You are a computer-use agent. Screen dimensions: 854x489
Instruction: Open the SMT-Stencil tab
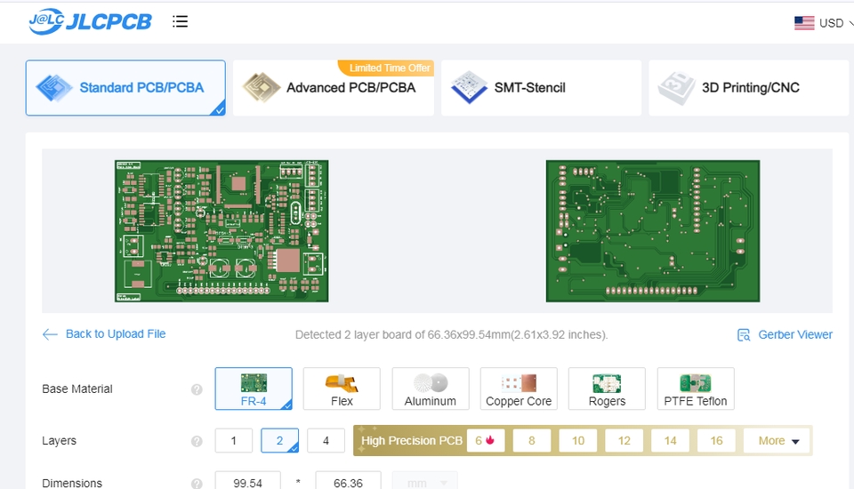pyautogui.click(x=541, y=88)
